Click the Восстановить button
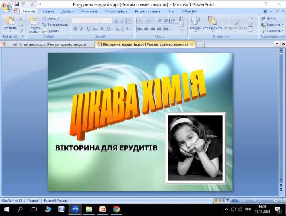Viewport: 286px width, 216px height. pyautogui.click(x=55, y=25)
